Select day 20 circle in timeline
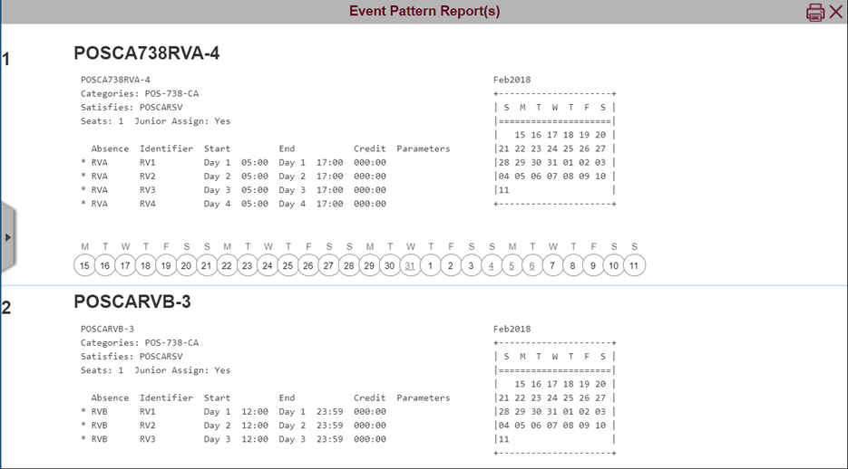 tap(186, 265)
